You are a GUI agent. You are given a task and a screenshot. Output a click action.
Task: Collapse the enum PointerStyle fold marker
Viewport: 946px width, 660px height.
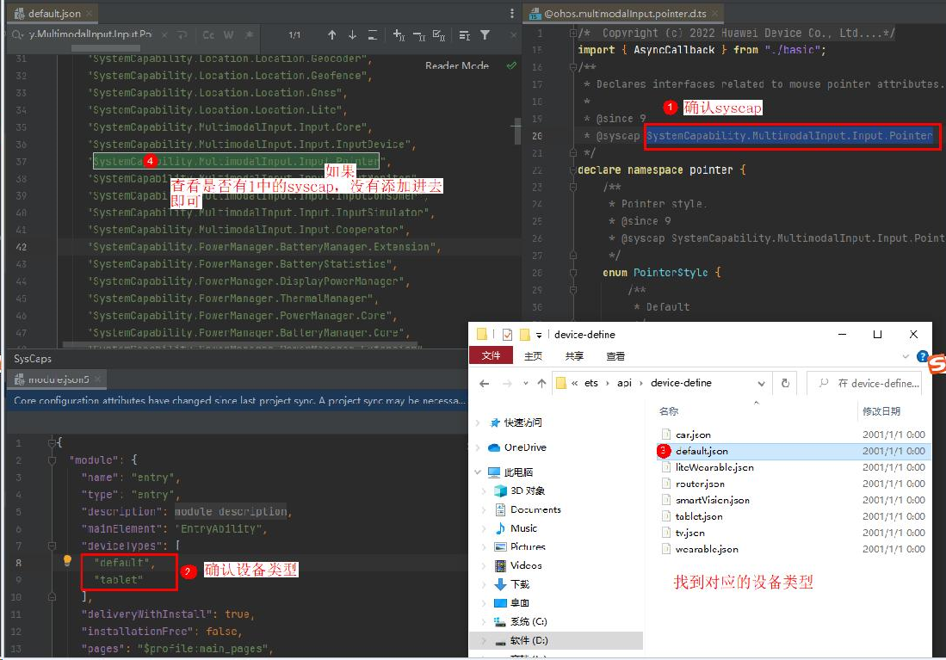coord(573,273)
